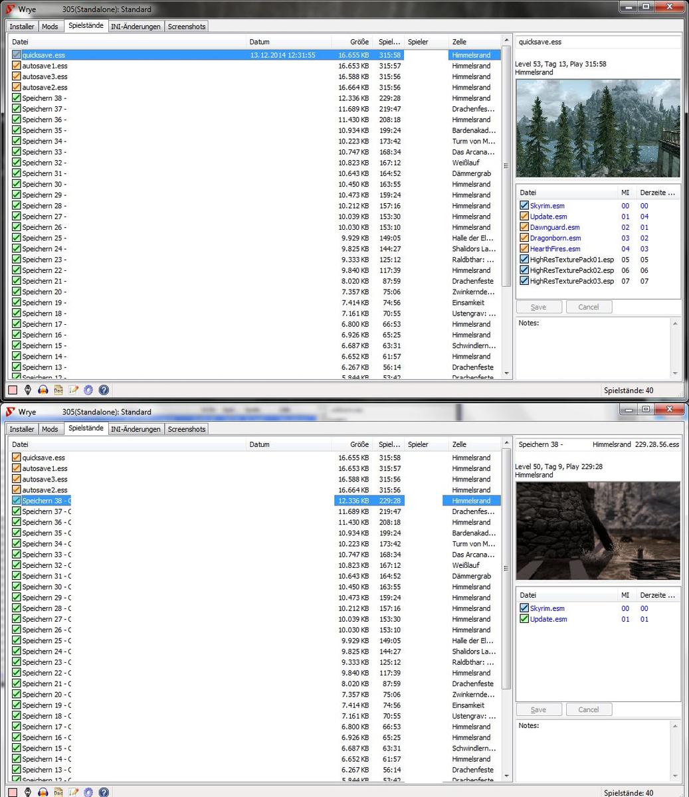The width and height of the screenshot is (689, 797).
Task: Click the blue help icon in the top window
Action: click(104, 391)
